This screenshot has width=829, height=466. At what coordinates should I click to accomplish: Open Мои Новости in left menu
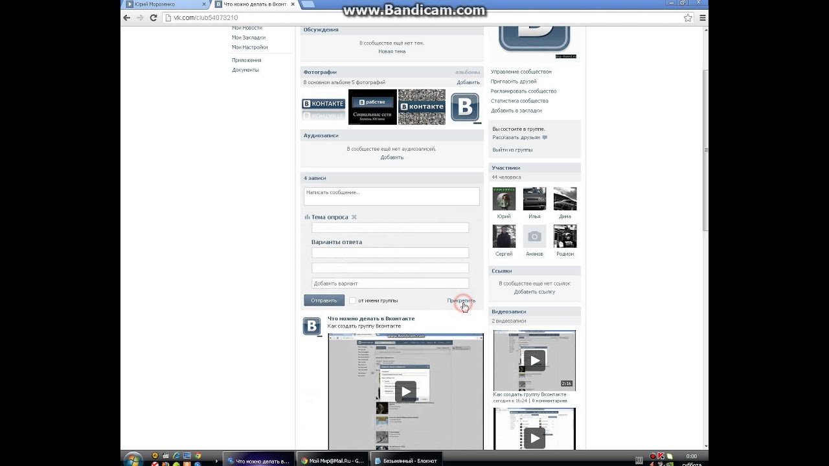[247, 28]
